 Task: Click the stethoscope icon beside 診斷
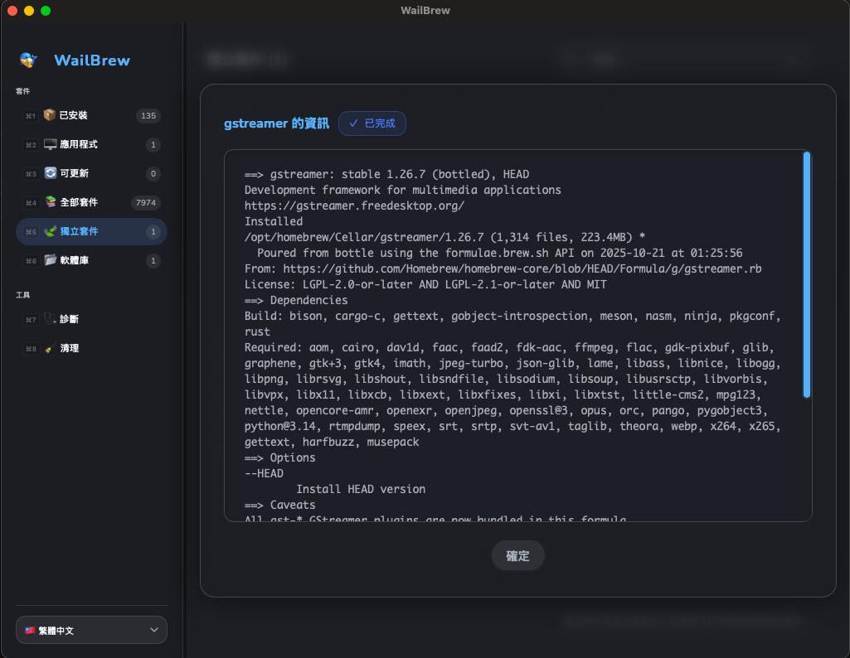pos(50,319)
